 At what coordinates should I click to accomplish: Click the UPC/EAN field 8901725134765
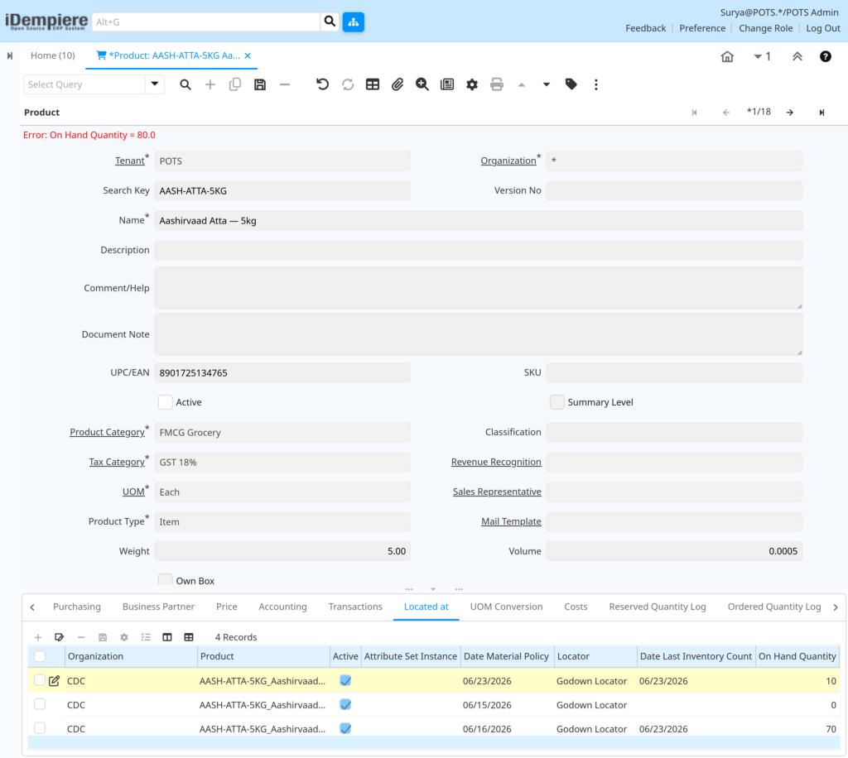tap(282, 372)
